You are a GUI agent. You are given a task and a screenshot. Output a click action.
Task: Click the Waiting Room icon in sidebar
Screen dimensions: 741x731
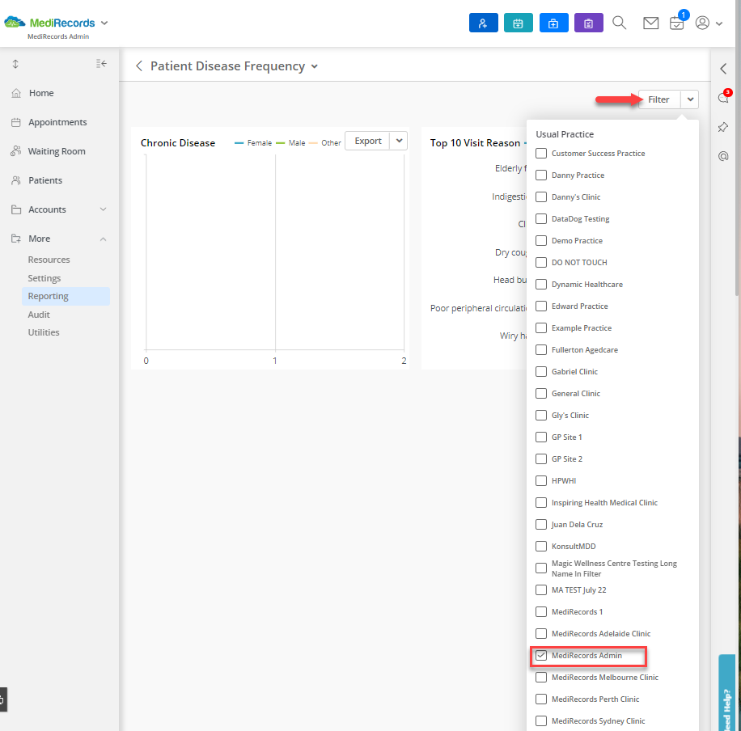point(16,151)
